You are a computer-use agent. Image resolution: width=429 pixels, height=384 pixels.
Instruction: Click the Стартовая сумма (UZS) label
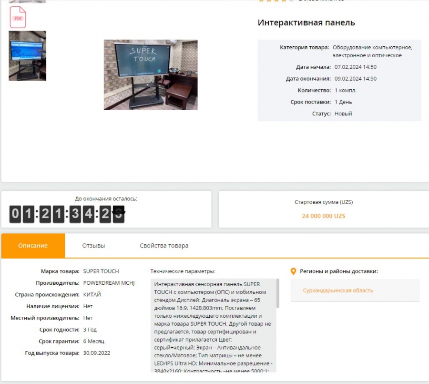coord(324,202)
